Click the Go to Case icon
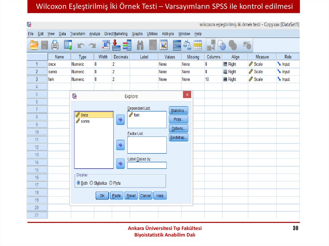This screenshot has height=246, width=329. (106, 45)
